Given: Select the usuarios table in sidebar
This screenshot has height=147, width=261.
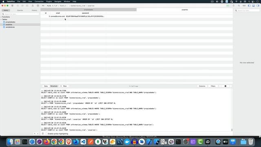Looking at the screenshot, I should pos(9,24).
